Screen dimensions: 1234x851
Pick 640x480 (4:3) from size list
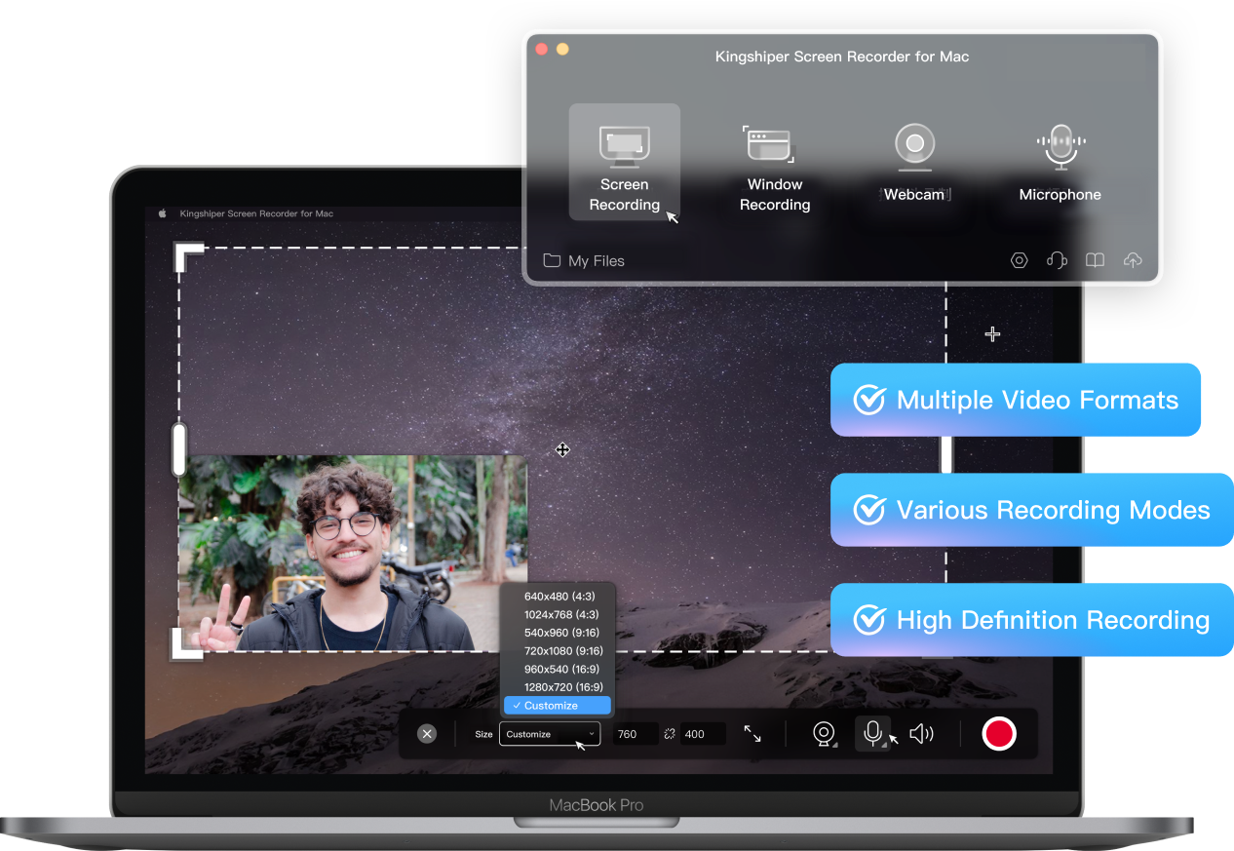click(x=559, y=596)
